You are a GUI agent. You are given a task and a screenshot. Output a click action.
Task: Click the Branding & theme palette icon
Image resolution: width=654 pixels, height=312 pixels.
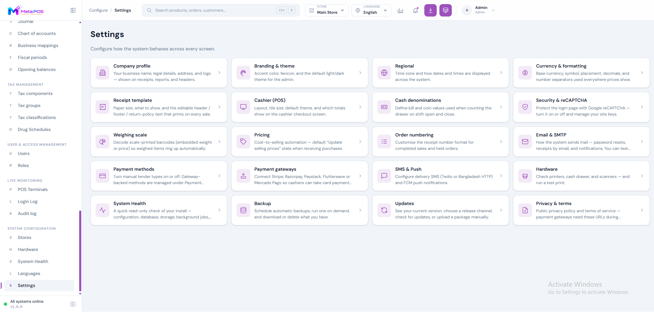click(x=243, y=73)
